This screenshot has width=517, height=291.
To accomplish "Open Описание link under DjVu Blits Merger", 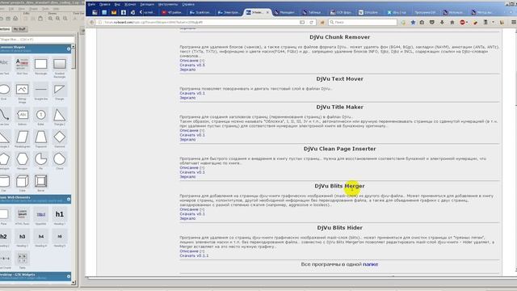I will [189, 209].
